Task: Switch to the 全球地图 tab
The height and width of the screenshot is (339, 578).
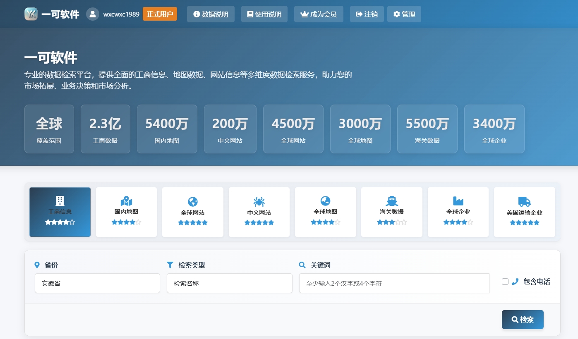Action: 325,212
